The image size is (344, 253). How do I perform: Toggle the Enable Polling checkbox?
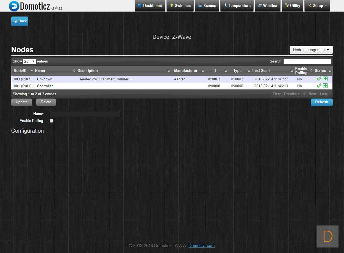[x=51, y=121]
